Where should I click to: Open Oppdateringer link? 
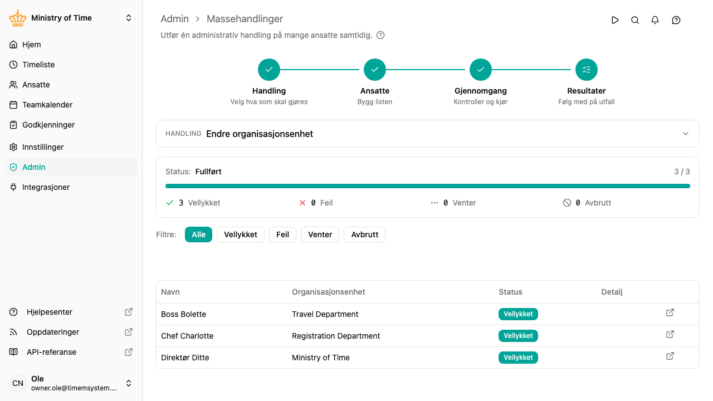tap(71, 332)
